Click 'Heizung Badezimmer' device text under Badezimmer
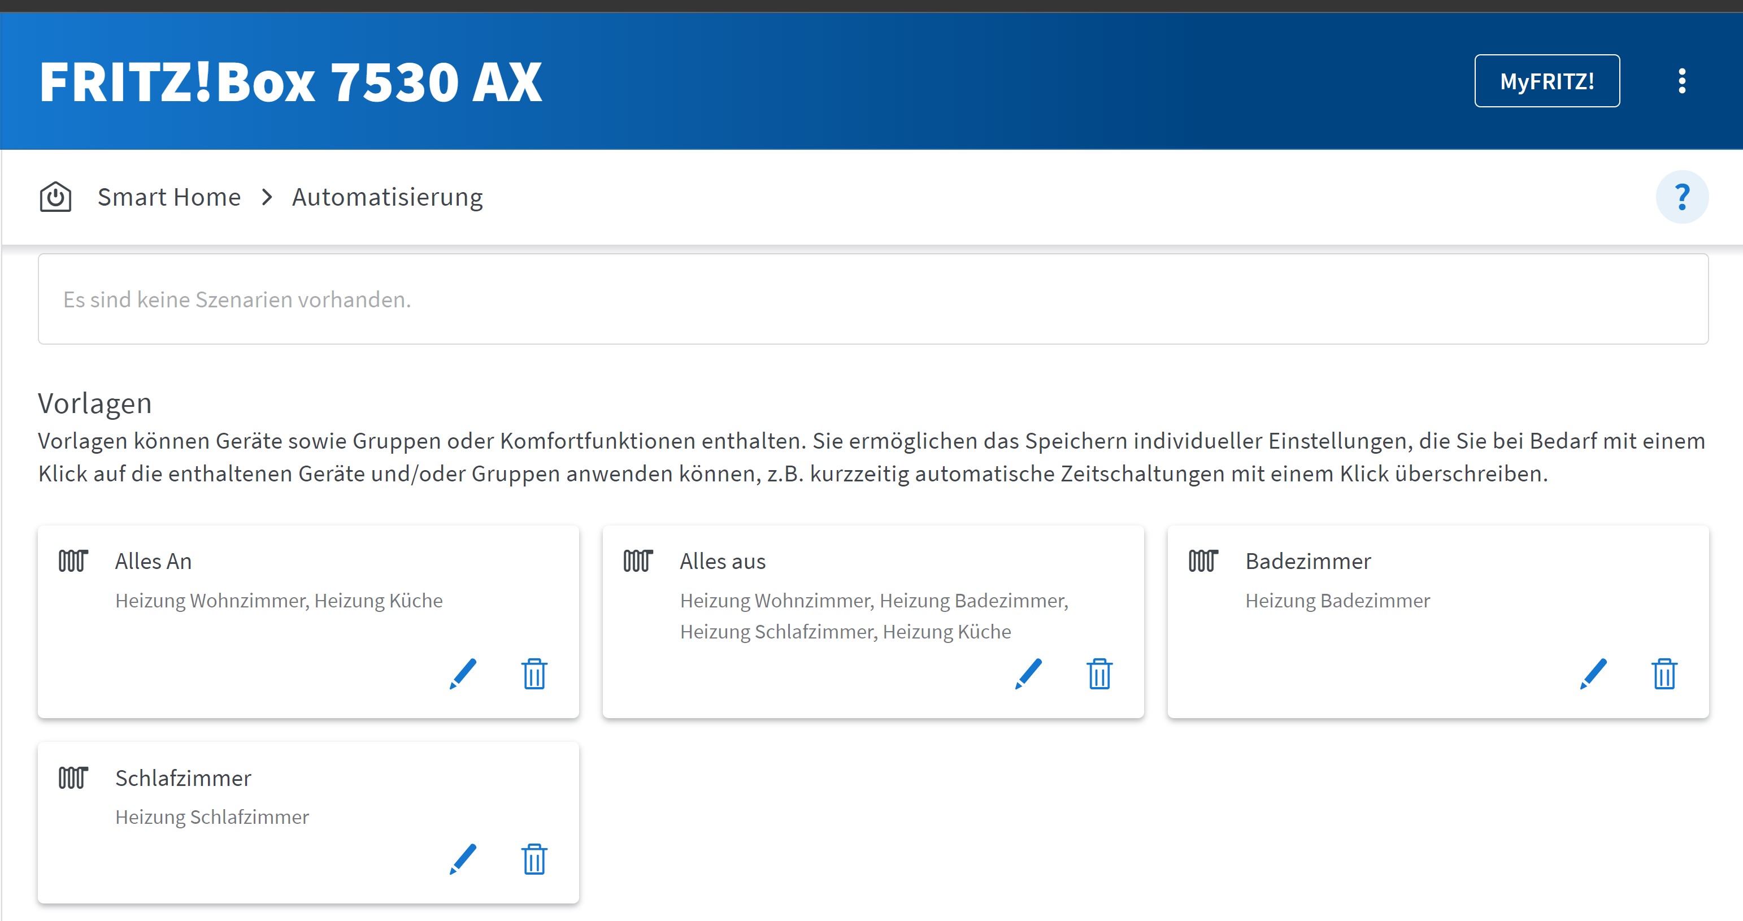 point(1338,600)
